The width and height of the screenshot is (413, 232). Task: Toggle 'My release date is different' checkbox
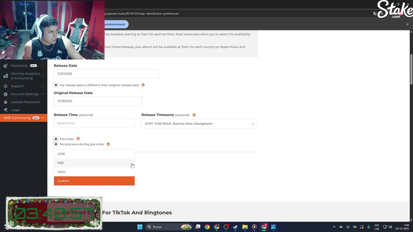[56, 85]
